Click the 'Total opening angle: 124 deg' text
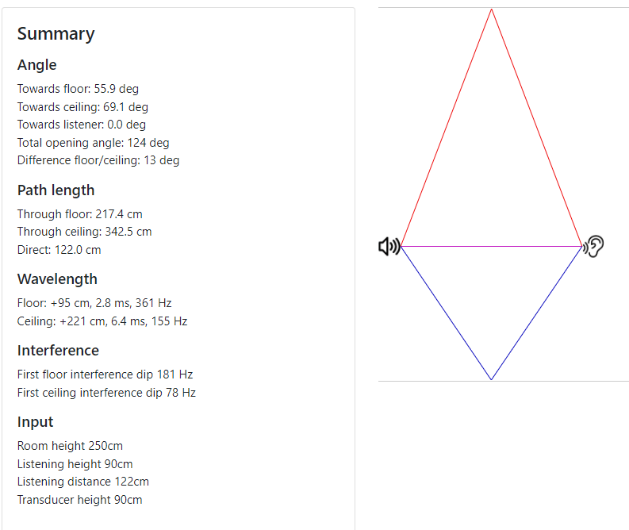Screen dimensions: 629x530 click(93, 143)
